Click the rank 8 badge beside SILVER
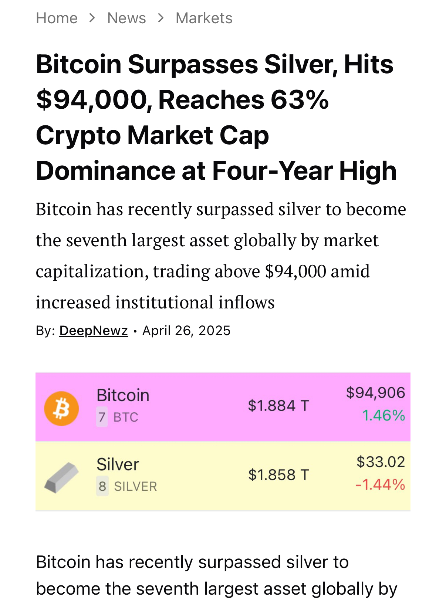Screen dimensions: 446x605 102,486
